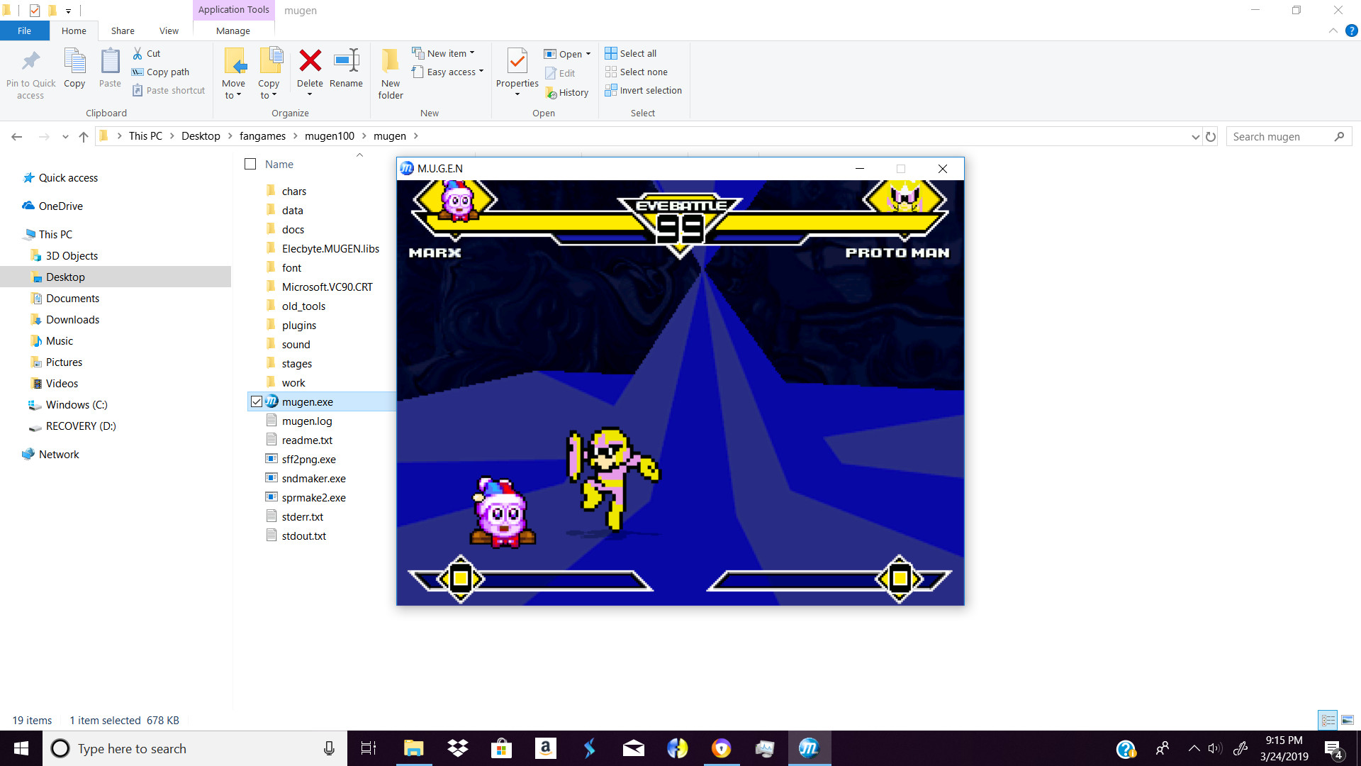Image resolution: width=1361 pixels, height=766 pixels.
Task: Click the refresh button beside address bar
Action: 1211,136
